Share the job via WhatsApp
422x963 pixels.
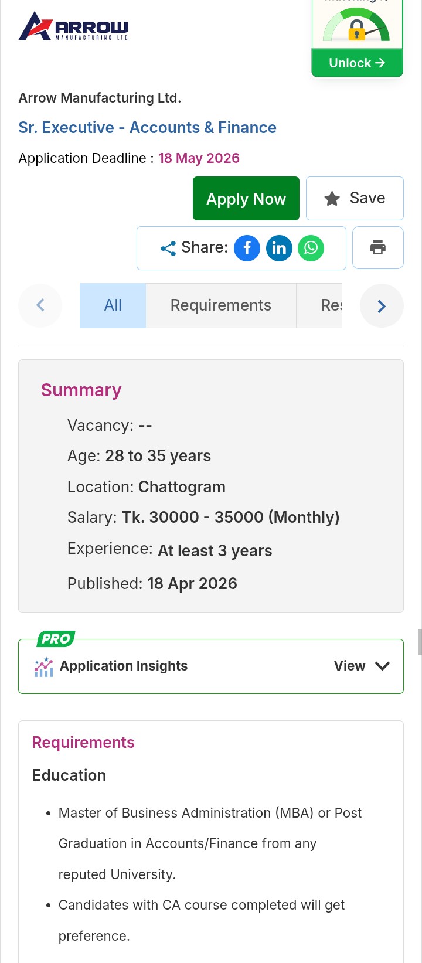(311, 248)
